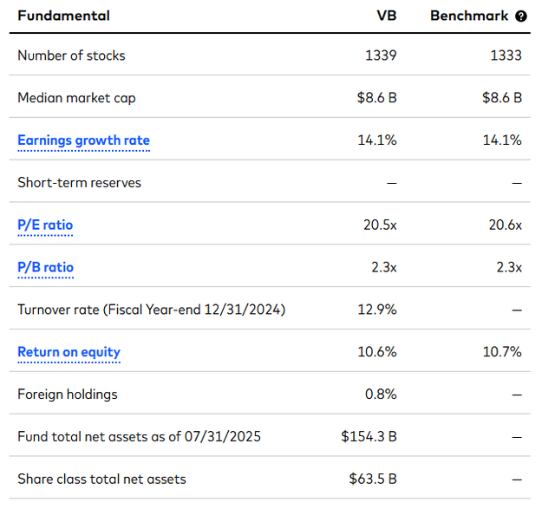Click the VB stock count value 1339

[x=381, y=55]
